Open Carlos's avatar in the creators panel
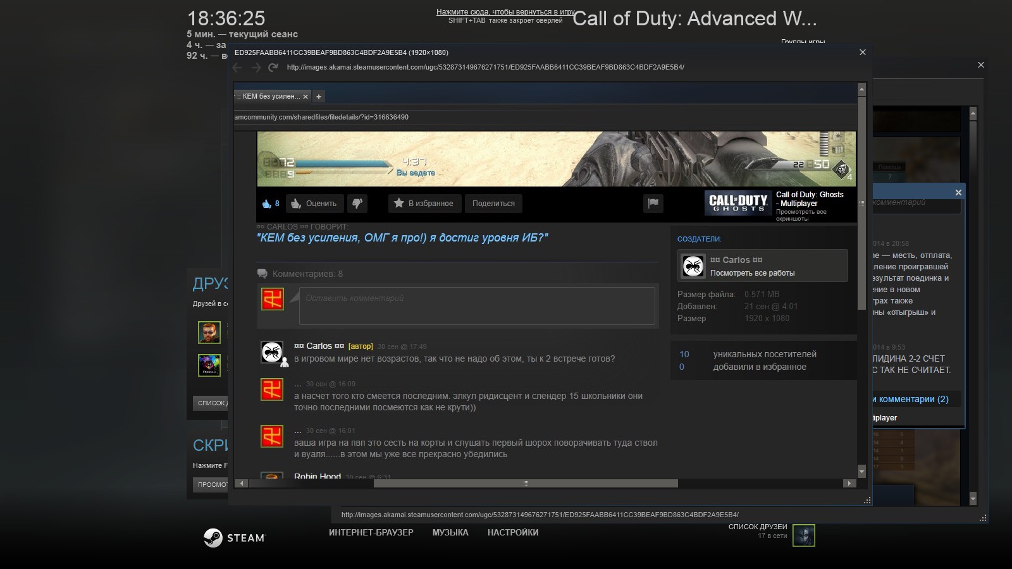This screenshot has height=569, width=1012. [693, 266]
